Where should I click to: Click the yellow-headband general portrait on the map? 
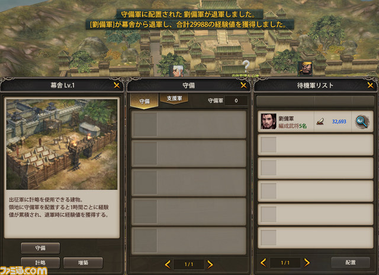[x=305, y=69]
